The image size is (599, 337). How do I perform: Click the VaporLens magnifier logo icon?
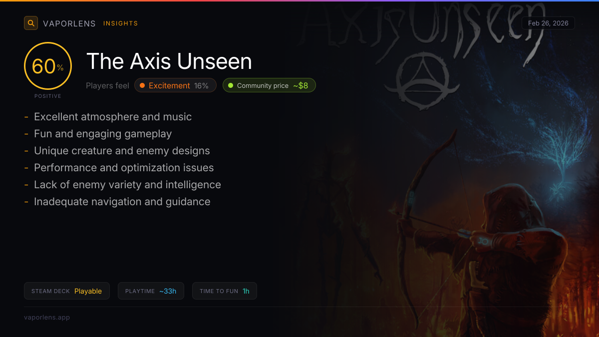click(x=31, y=23)
